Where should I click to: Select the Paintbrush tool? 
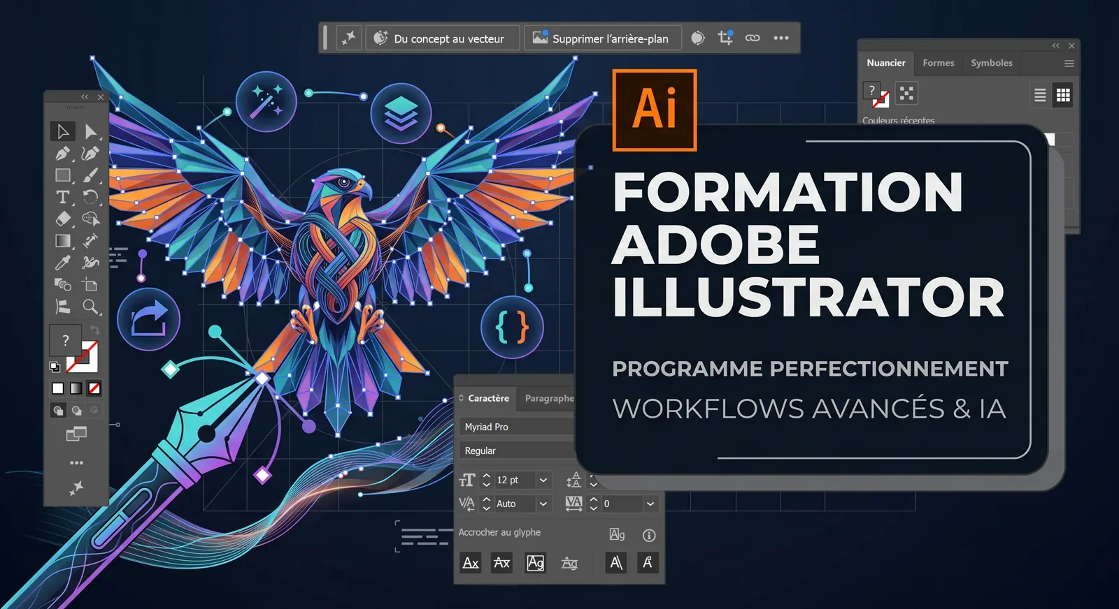point(90,175)
